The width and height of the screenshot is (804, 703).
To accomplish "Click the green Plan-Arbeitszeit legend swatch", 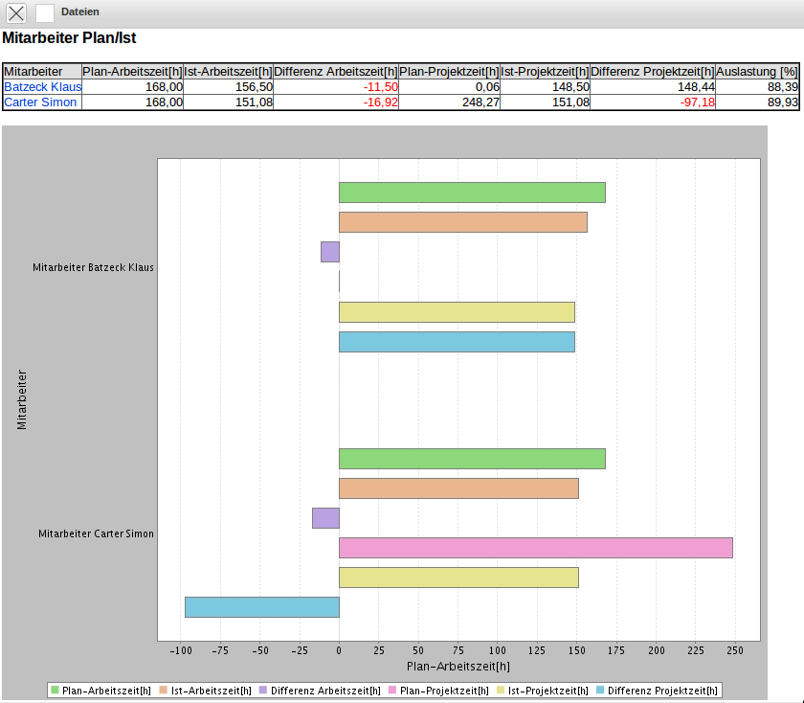I will pos(56,690).
